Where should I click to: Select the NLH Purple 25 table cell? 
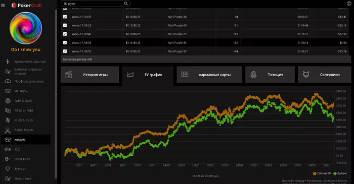click(177, 34)
